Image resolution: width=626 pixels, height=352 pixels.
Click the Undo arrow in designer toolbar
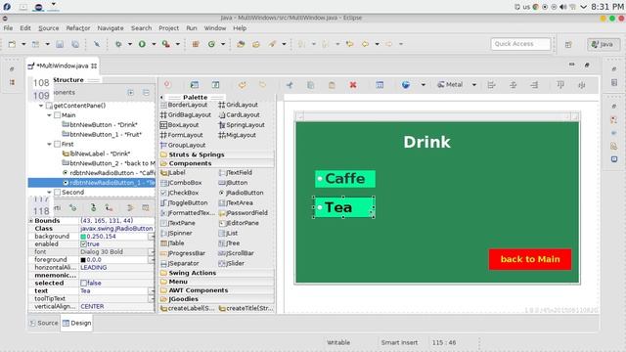pyautogui.click(x=243, y=85)
